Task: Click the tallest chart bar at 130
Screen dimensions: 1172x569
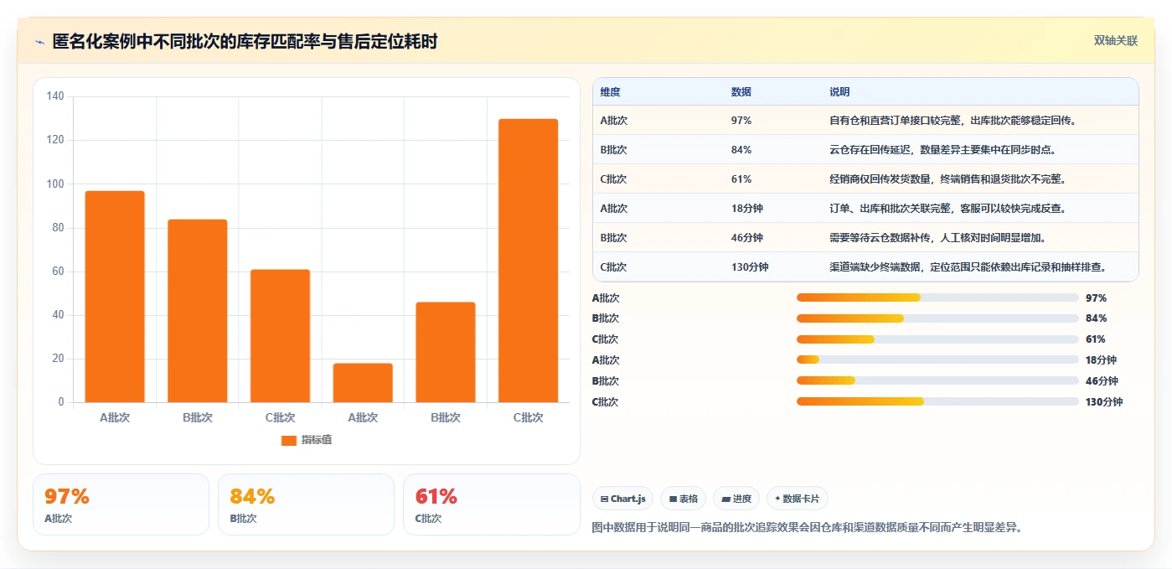Action: coord(528,261)
